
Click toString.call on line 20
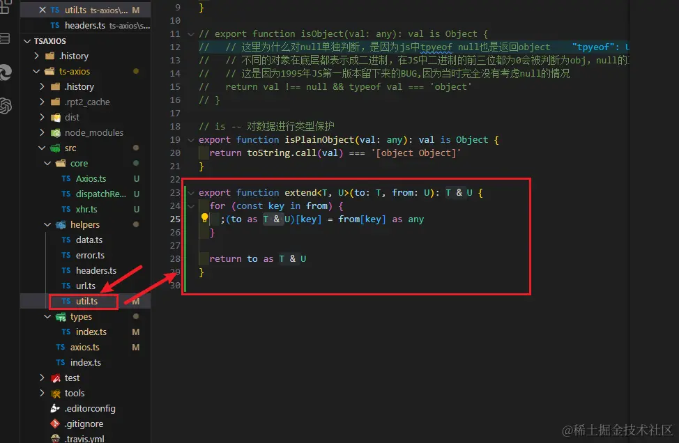(282, 153)
